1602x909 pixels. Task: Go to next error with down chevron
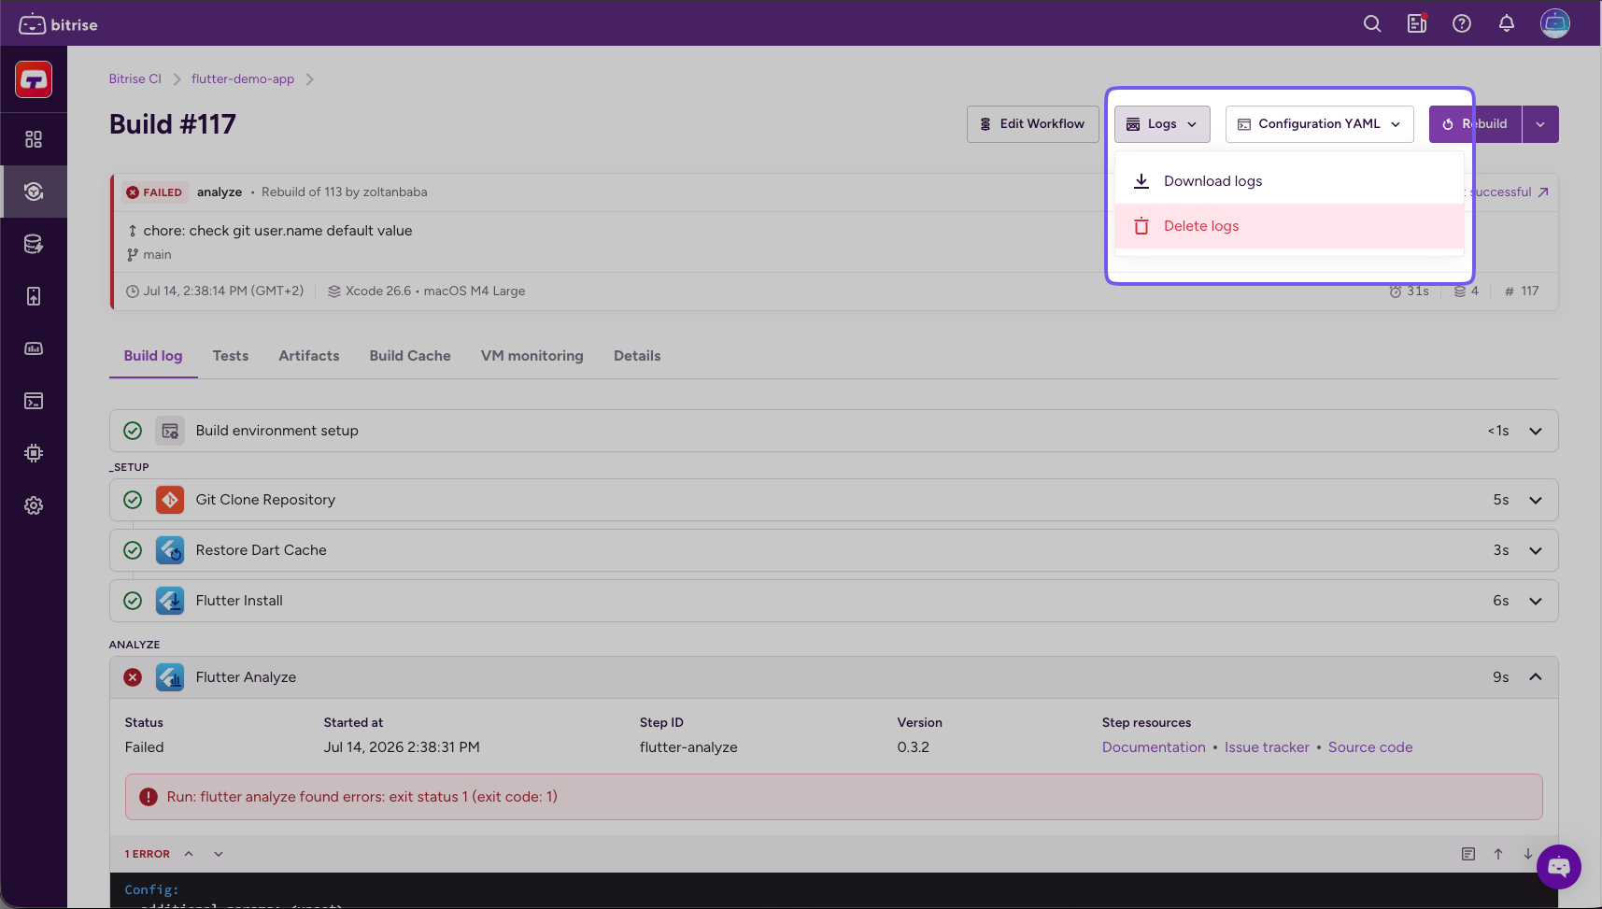click(219, 854)
